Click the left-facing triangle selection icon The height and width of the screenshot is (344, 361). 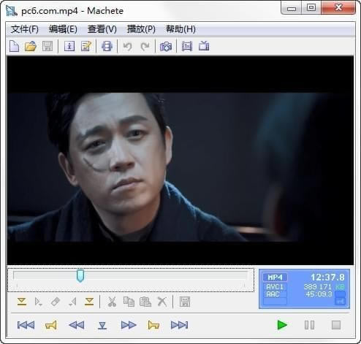click(72, 302)
